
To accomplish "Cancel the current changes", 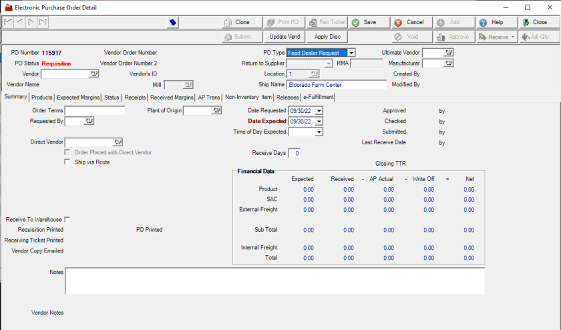I will pyautogui.click(x=409, y=22).
